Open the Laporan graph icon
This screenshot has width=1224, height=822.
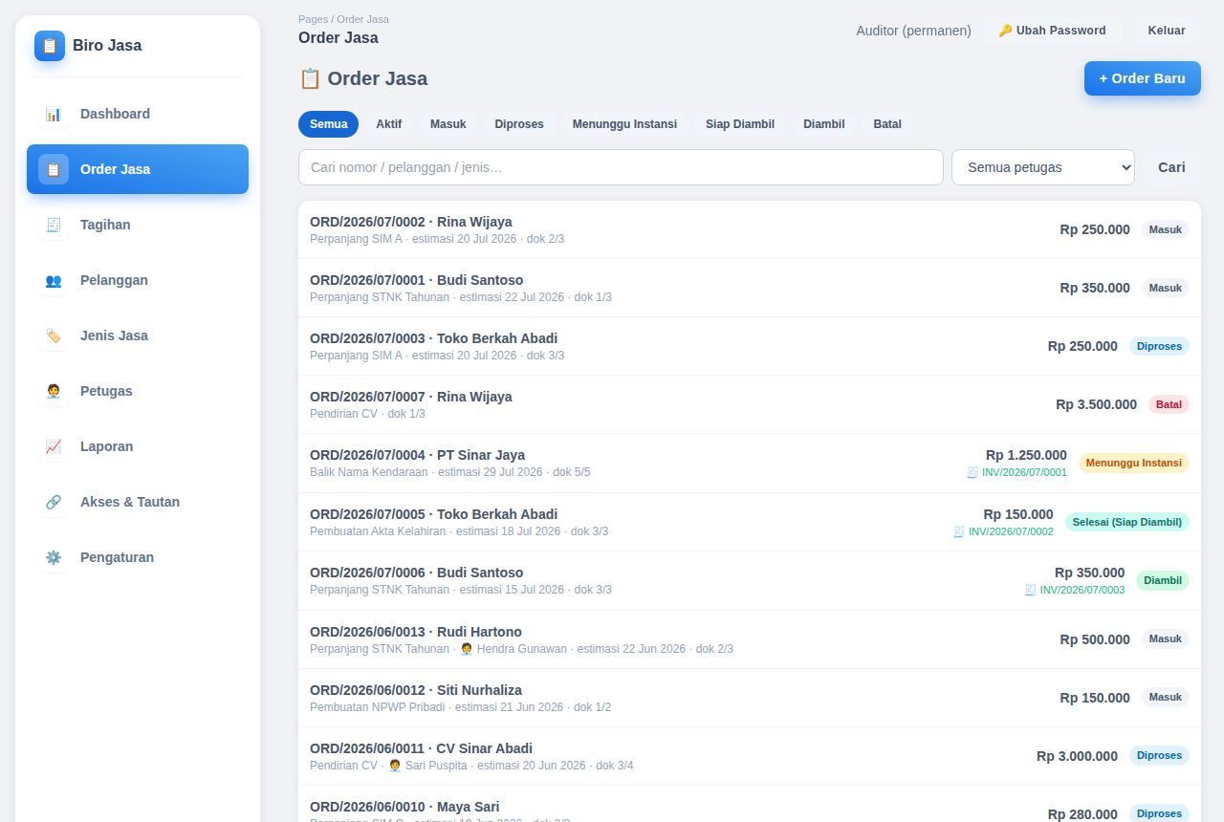(54, 446)
